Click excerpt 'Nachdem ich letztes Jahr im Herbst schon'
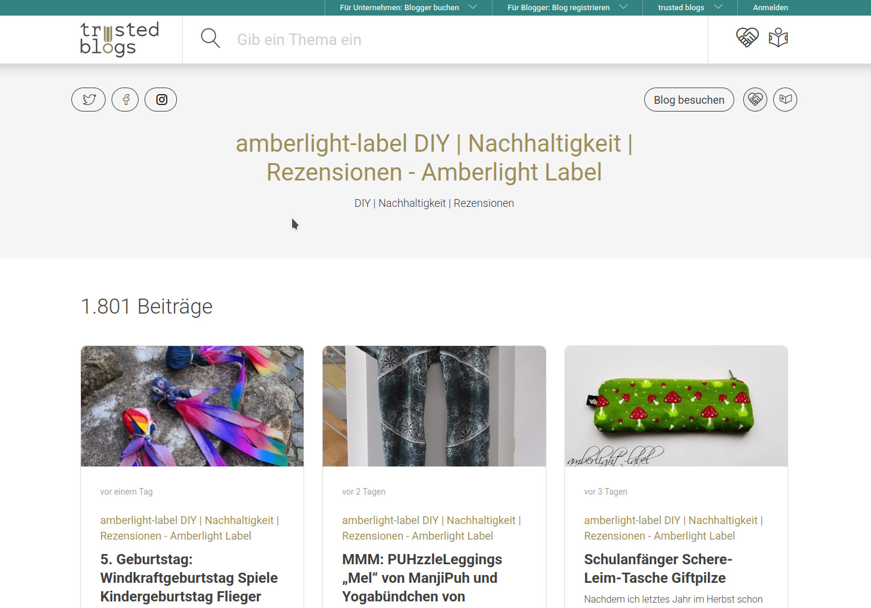Image resolution: width=871 pixels, height=608 pixels. click(x=673, y=599)
